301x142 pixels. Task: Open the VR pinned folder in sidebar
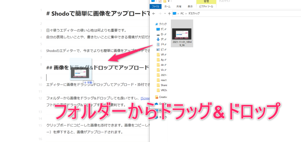(161, 54)
